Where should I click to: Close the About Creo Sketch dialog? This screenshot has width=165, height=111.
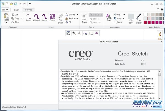pos(161,42)
